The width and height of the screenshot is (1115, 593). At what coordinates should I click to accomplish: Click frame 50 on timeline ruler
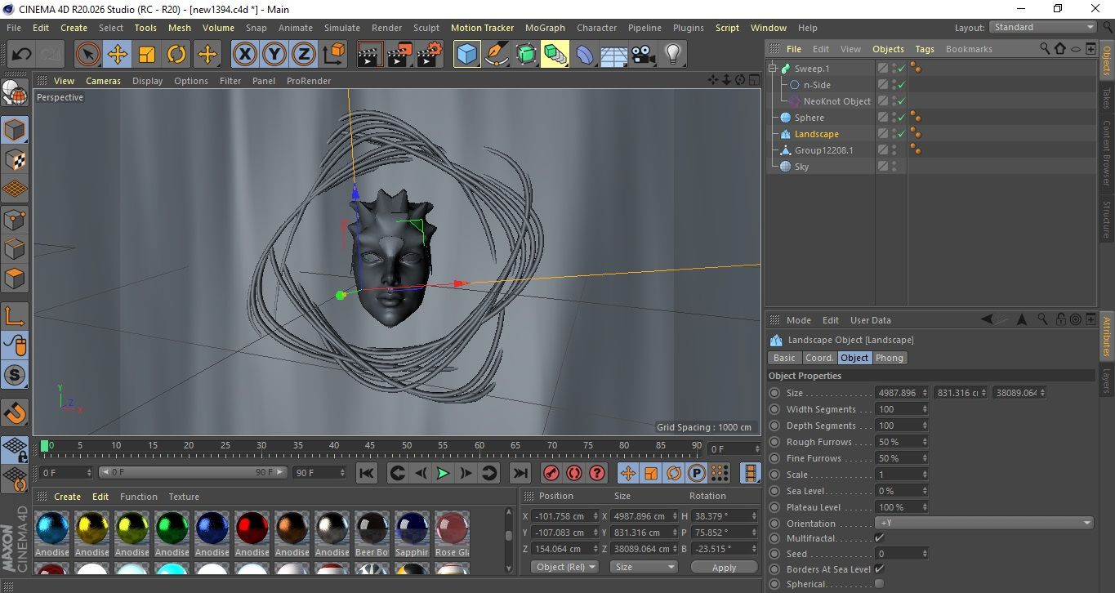click(406, 445)
